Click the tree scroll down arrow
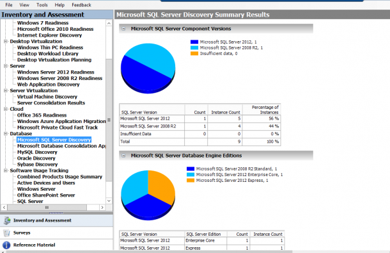Image resolution: width=390 pixels, height=253 pixels. point(109,201)
